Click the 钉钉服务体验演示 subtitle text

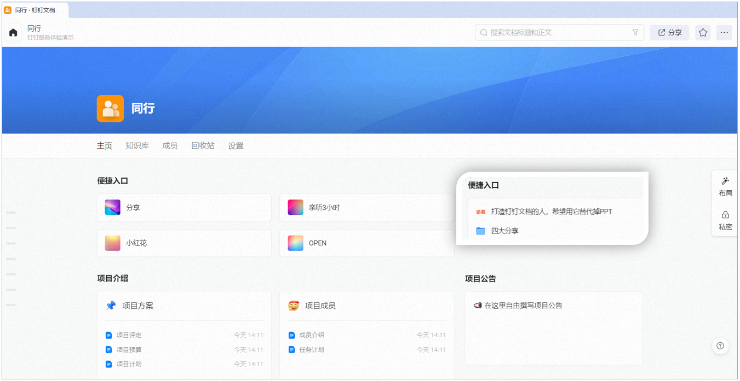pos(50,38)
